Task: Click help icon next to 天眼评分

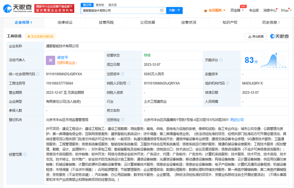Action: click(x=221, y=60)
